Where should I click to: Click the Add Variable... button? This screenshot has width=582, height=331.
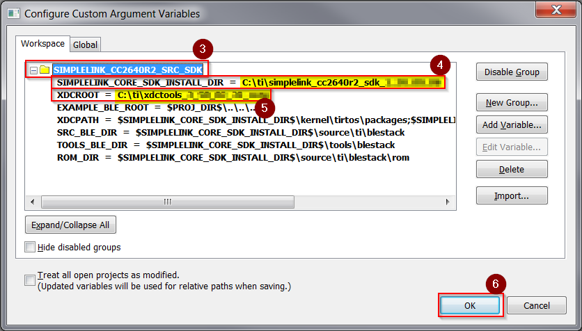click(x=512, y=125)
